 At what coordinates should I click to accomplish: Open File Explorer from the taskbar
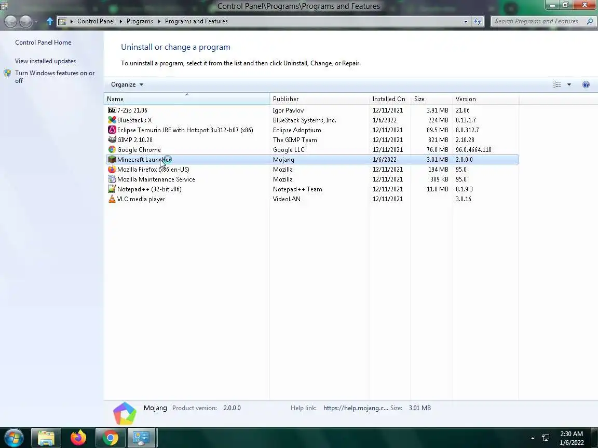pos(46,438)
